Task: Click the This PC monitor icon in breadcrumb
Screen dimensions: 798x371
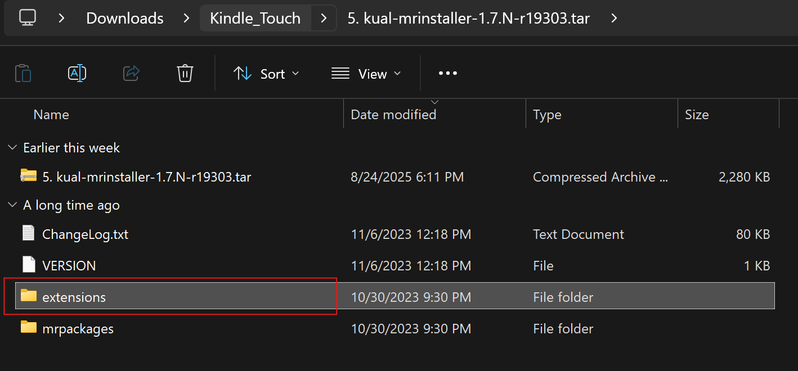Action: [x=28, y=18]
